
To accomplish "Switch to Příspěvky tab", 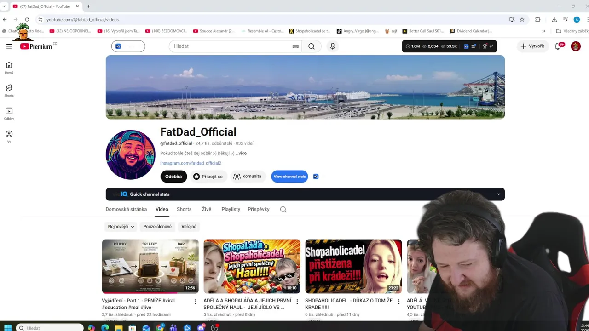I will 259,209.
